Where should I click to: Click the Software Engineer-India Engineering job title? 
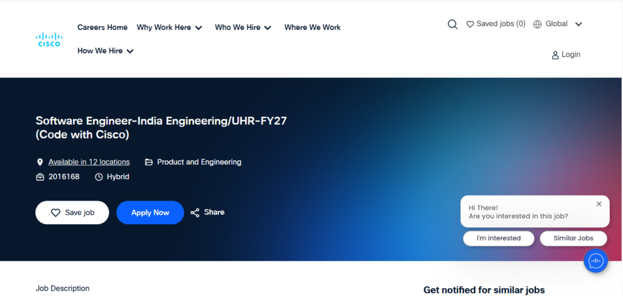click(x=161, y=128)
